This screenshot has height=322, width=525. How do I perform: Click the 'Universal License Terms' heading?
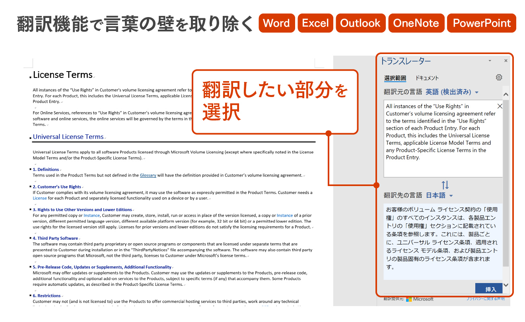coord(68,137)
